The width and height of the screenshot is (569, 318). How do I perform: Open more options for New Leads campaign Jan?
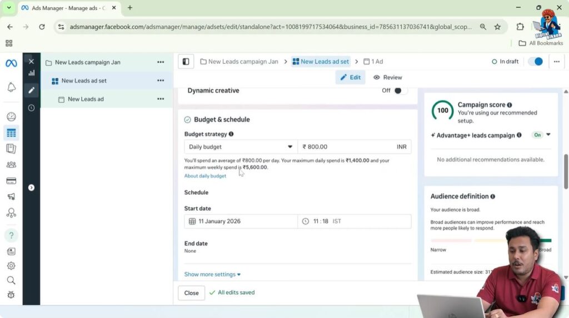point(161,62)
